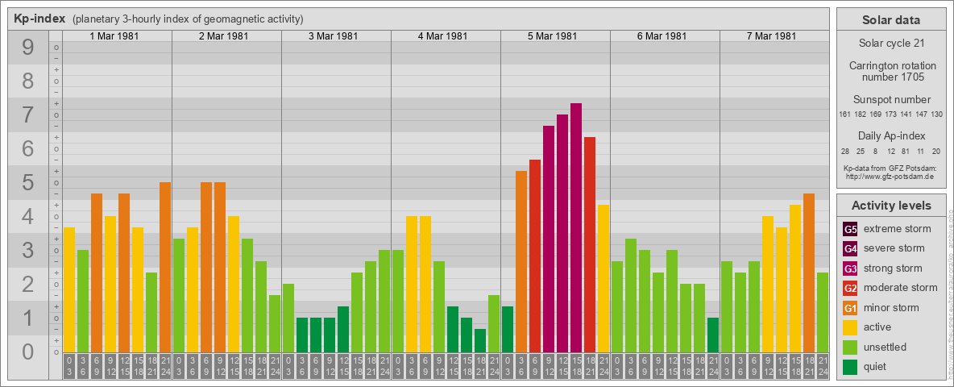
Task: Click the 6-9 red bar on 5 Mar
Action: 535,256
